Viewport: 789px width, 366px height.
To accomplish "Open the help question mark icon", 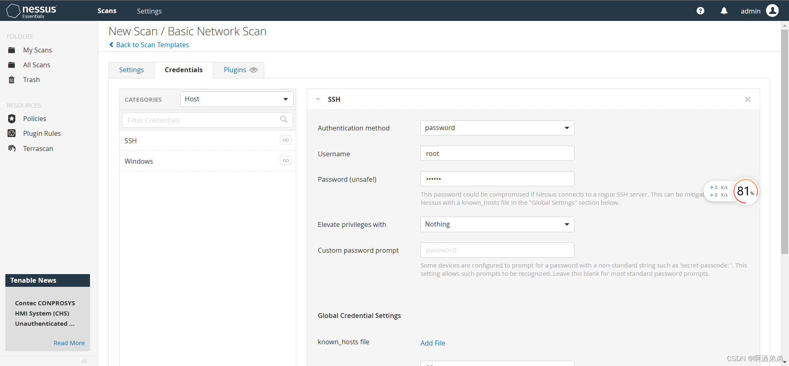I will click(x=700, y=11).
